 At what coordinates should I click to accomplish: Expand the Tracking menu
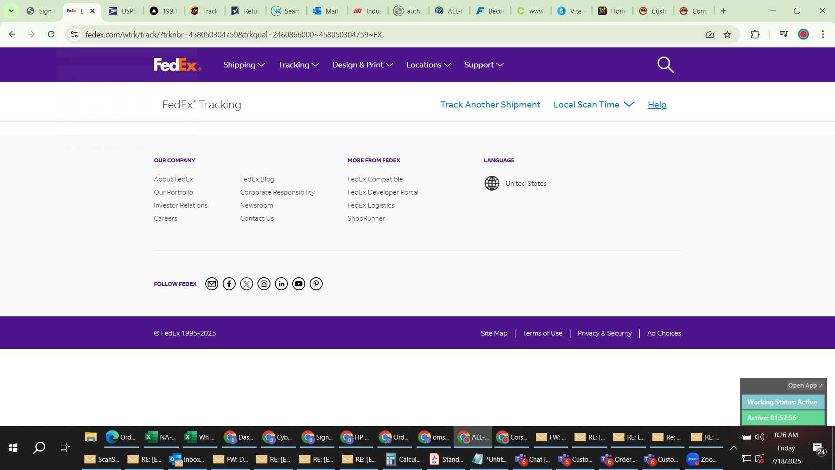pyautogui.click(x=298, y=65)
